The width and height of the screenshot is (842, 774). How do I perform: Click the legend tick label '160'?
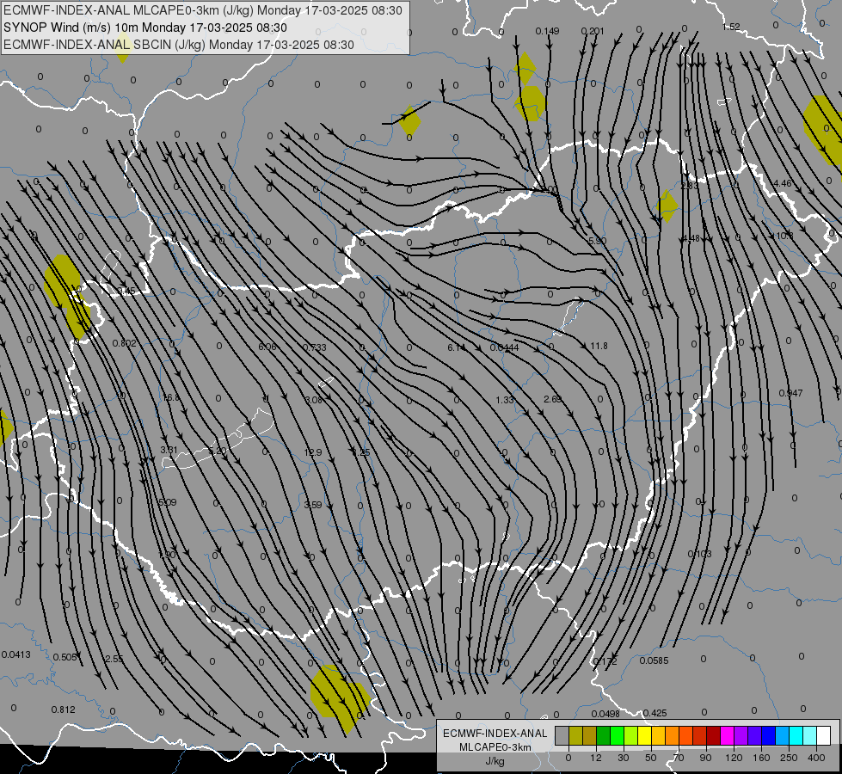coord(762,758)
